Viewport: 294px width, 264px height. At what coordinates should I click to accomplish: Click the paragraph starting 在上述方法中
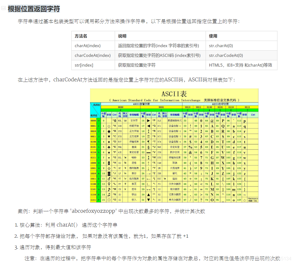point(126,80)
